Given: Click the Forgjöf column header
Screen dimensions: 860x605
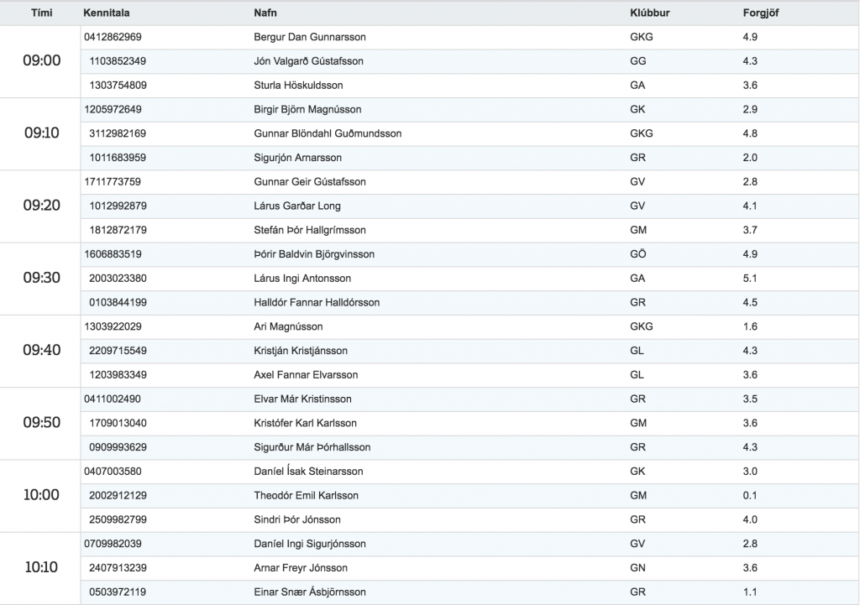Looking at the screenshot, I should click(x=761, y=13).
